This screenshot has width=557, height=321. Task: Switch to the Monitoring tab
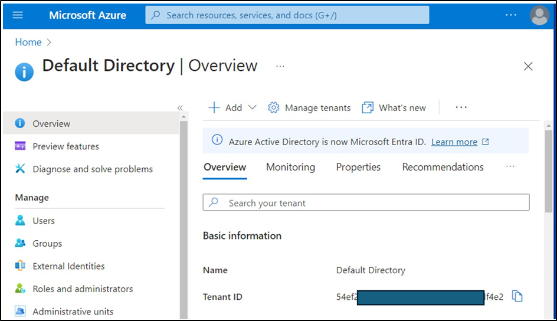tap(290, 167)
